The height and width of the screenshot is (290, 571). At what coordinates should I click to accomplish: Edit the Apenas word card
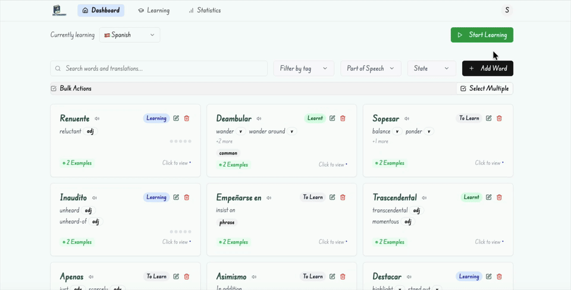point(176,276)
